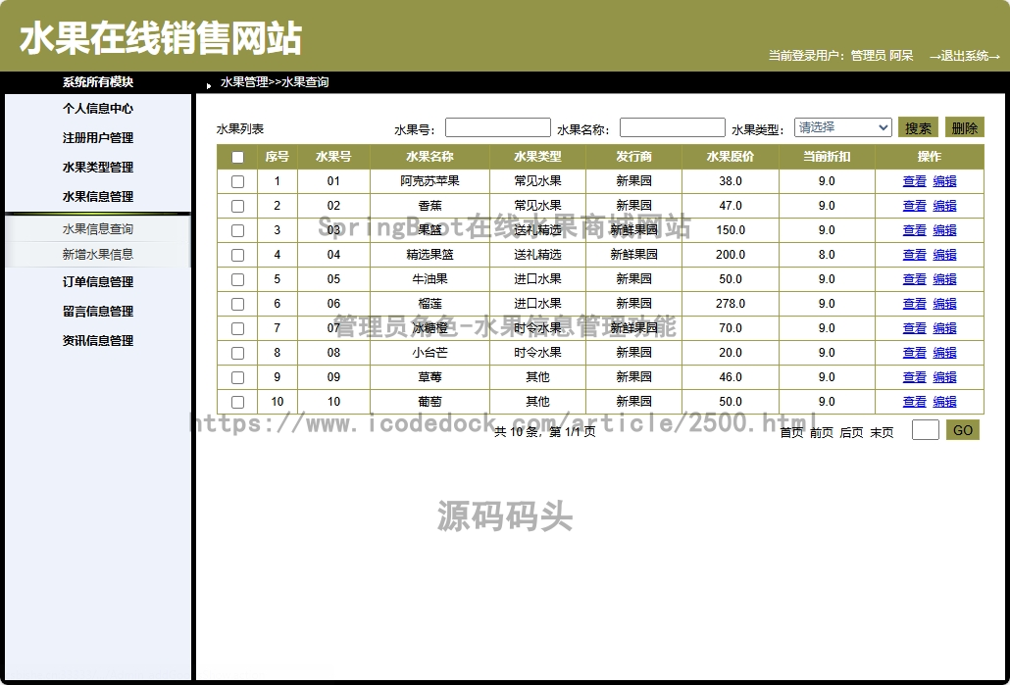1010x685 pixels.
Task: Select the checkbox for 榴莲 row
Action: (237, 304)
